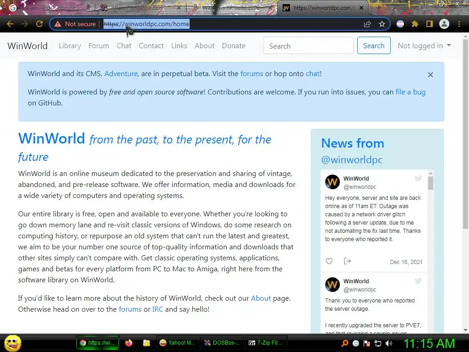Go back using the browser back arrow
The height and width of the screenshot is (352, 469).
click(10, 24)
